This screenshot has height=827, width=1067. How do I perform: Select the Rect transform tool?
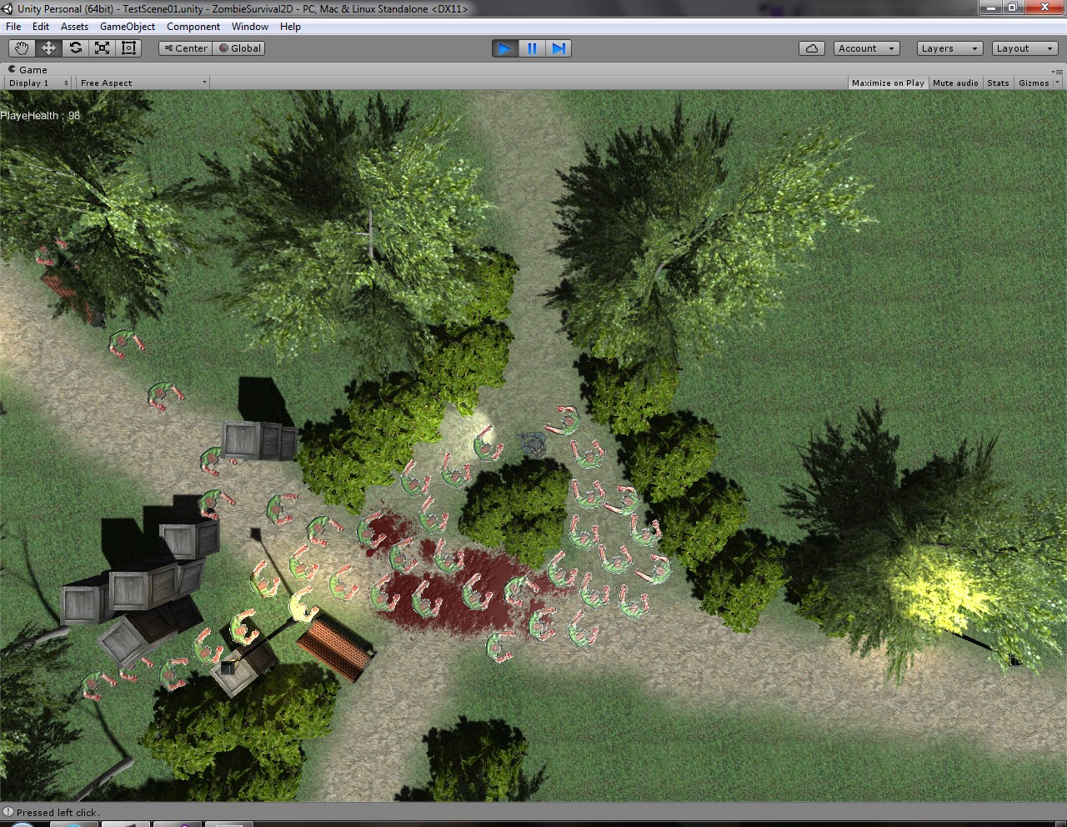[128, 48]
